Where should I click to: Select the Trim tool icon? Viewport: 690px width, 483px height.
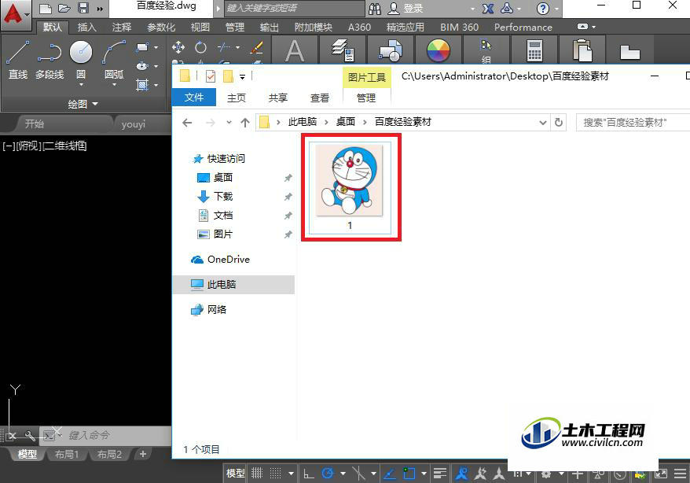(224, 47)
